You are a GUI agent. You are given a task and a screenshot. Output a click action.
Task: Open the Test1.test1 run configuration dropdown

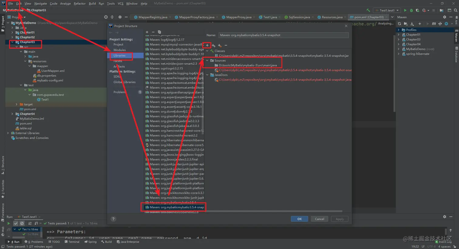point(387,10)
